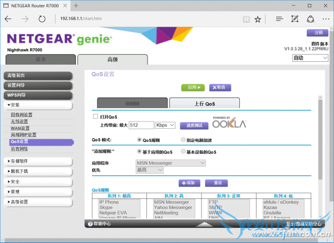
Task: Click the 重设 reset button
Action: pos(216,183)
